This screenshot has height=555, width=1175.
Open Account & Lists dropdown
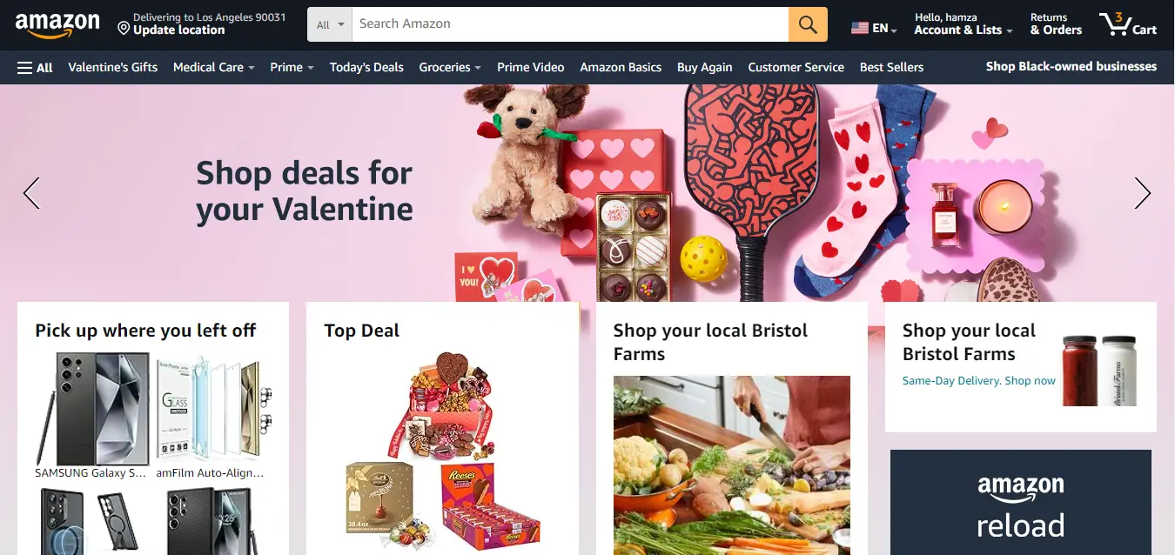click(963, 24)
